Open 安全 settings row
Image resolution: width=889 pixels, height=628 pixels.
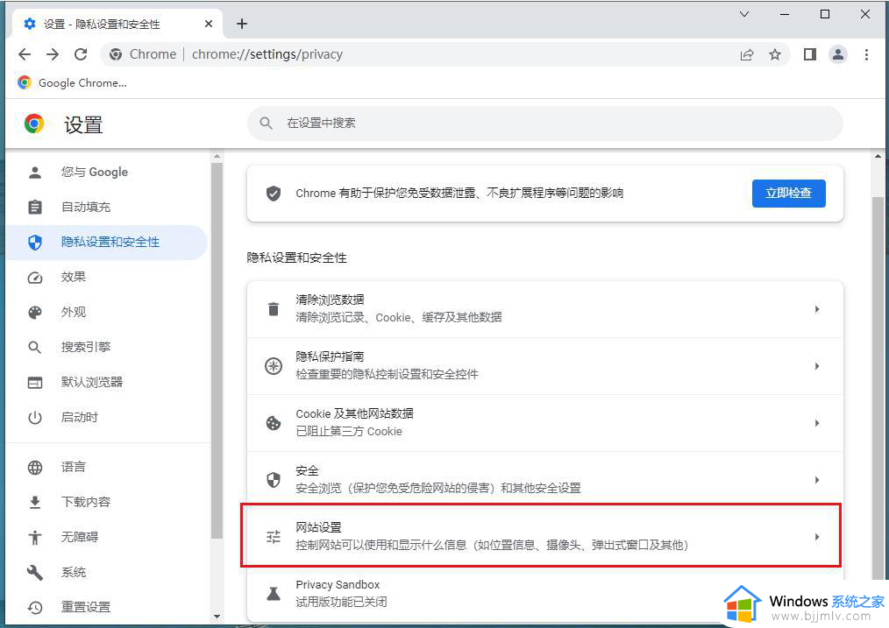click(x=544, y=480)
